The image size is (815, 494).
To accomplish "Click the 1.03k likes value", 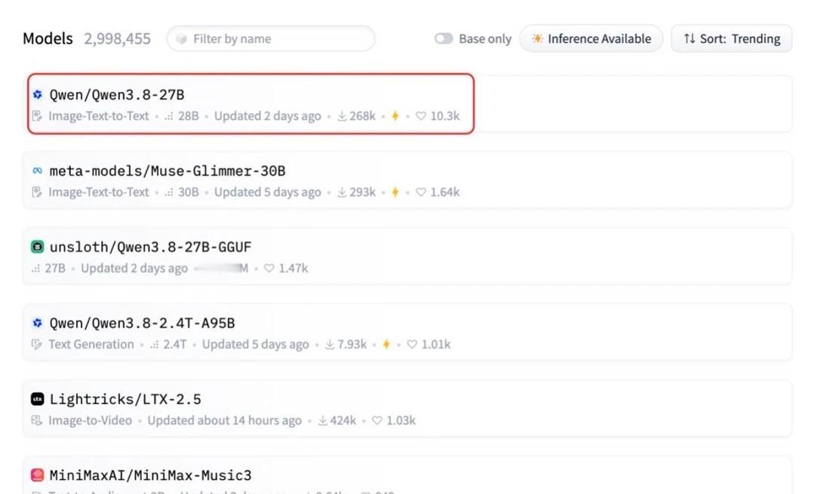I will click(401, 421).
